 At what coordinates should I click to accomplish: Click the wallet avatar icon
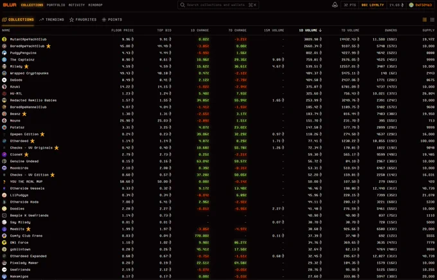411,5
